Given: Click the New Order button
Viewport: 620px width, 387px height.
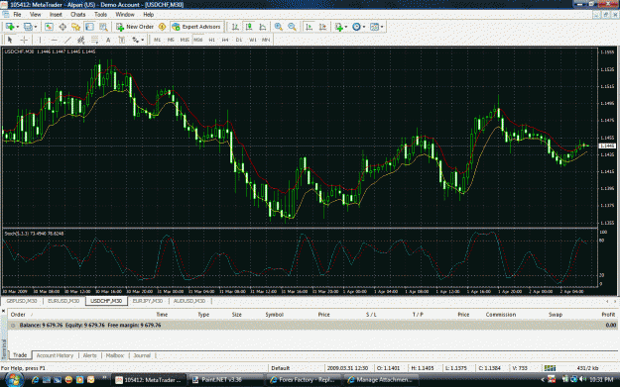Looking at the screenshot, I should (135, 27).
